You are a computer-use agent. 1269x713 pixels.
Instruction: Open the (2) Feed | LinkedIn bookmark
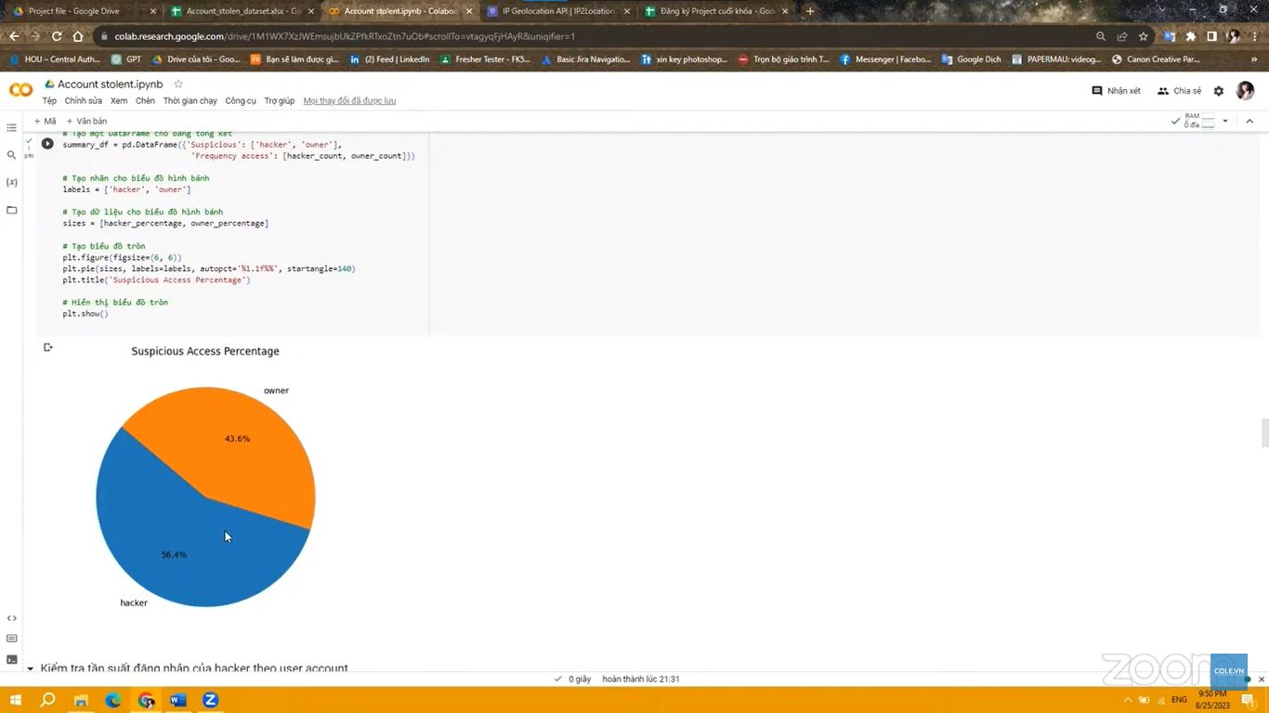[x=389, y=59]
